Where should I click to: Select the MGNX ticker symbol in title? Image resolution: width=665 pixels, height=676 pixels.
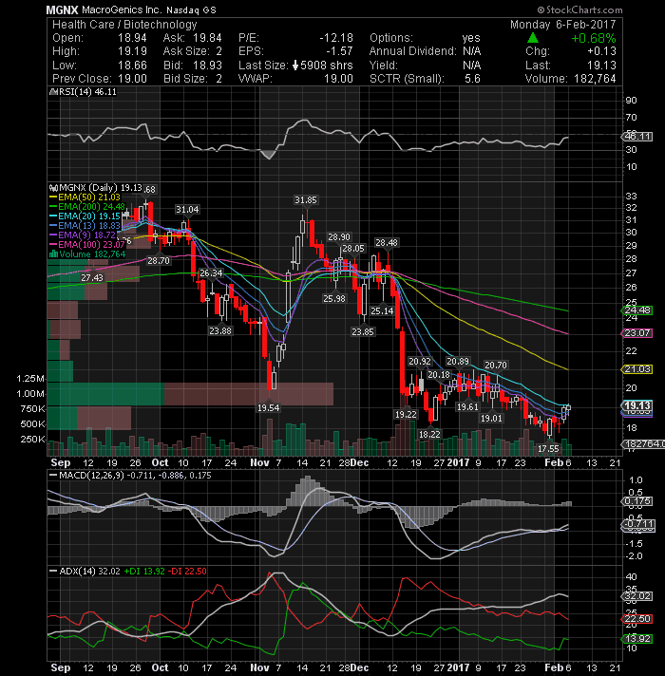tap(62, 9)
